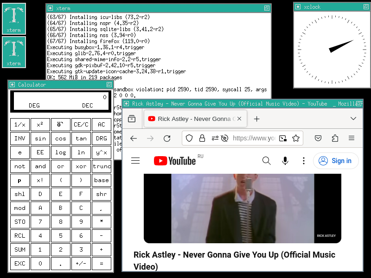Click the factorial x! key
The image size is (371, 278).
tap(40, 180)
